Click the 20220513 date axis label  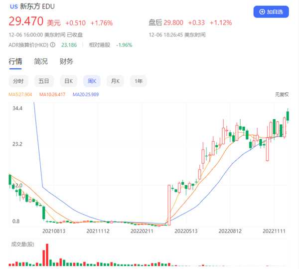186,231
